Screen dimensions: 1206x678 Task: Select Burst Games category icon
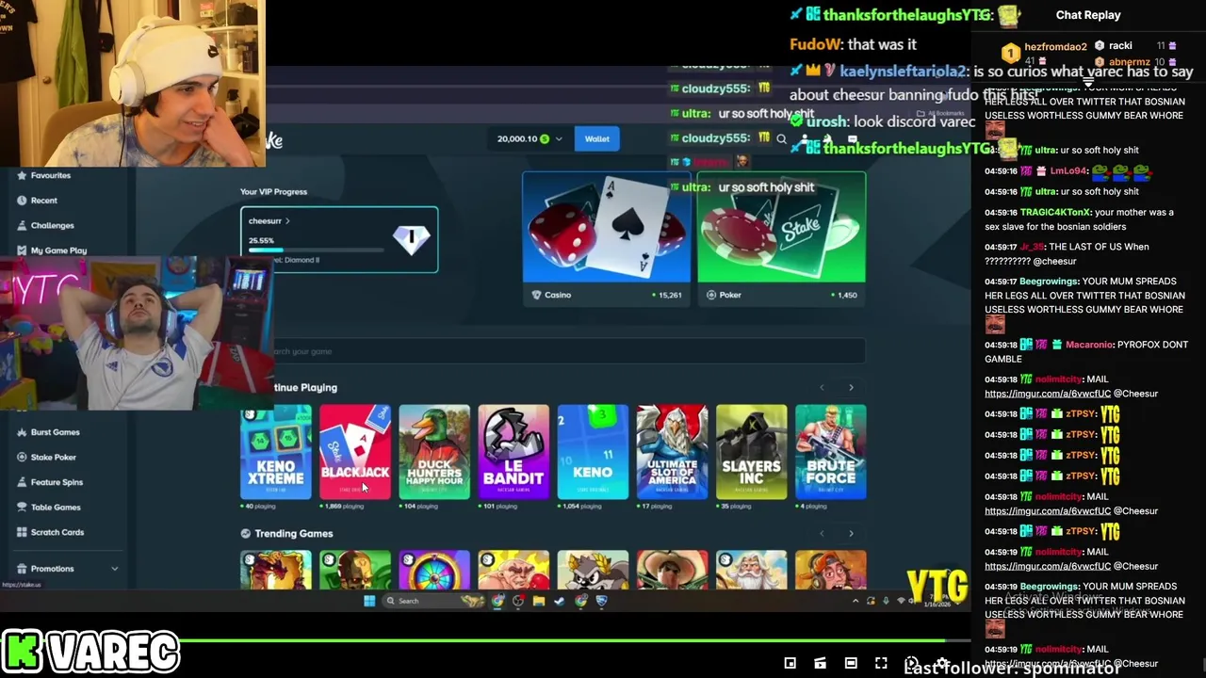21,432
